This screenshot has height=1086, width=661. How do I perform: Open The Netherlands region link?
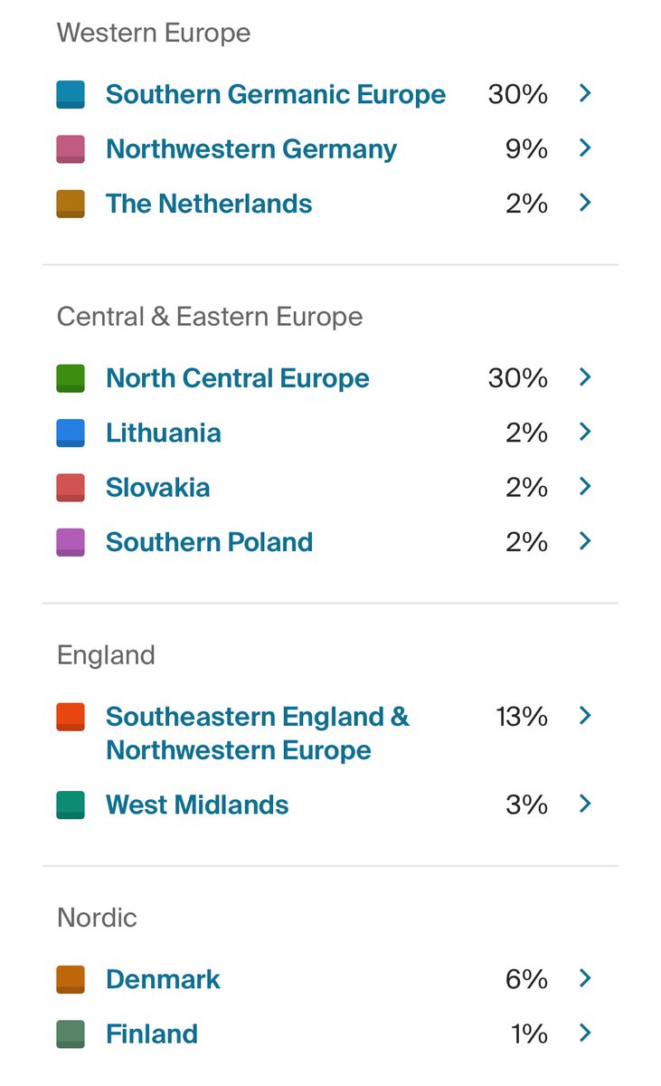209,204
